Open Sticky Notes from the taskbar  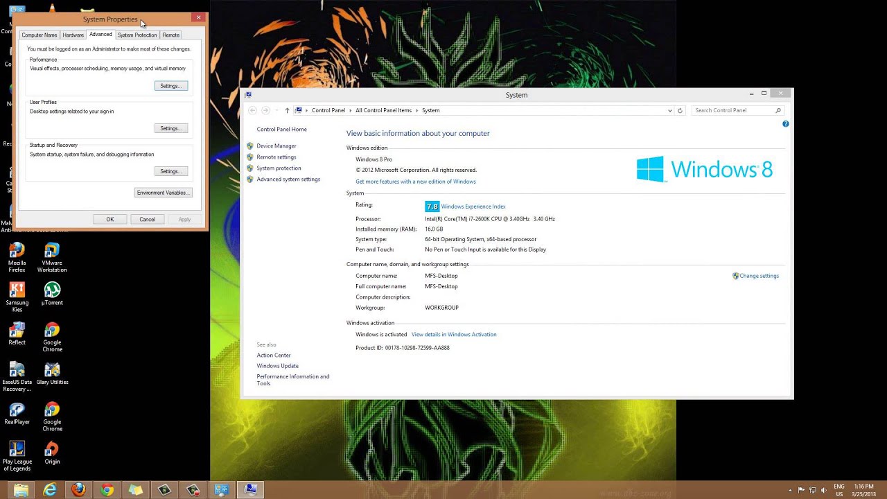click(x=136, y=490)
